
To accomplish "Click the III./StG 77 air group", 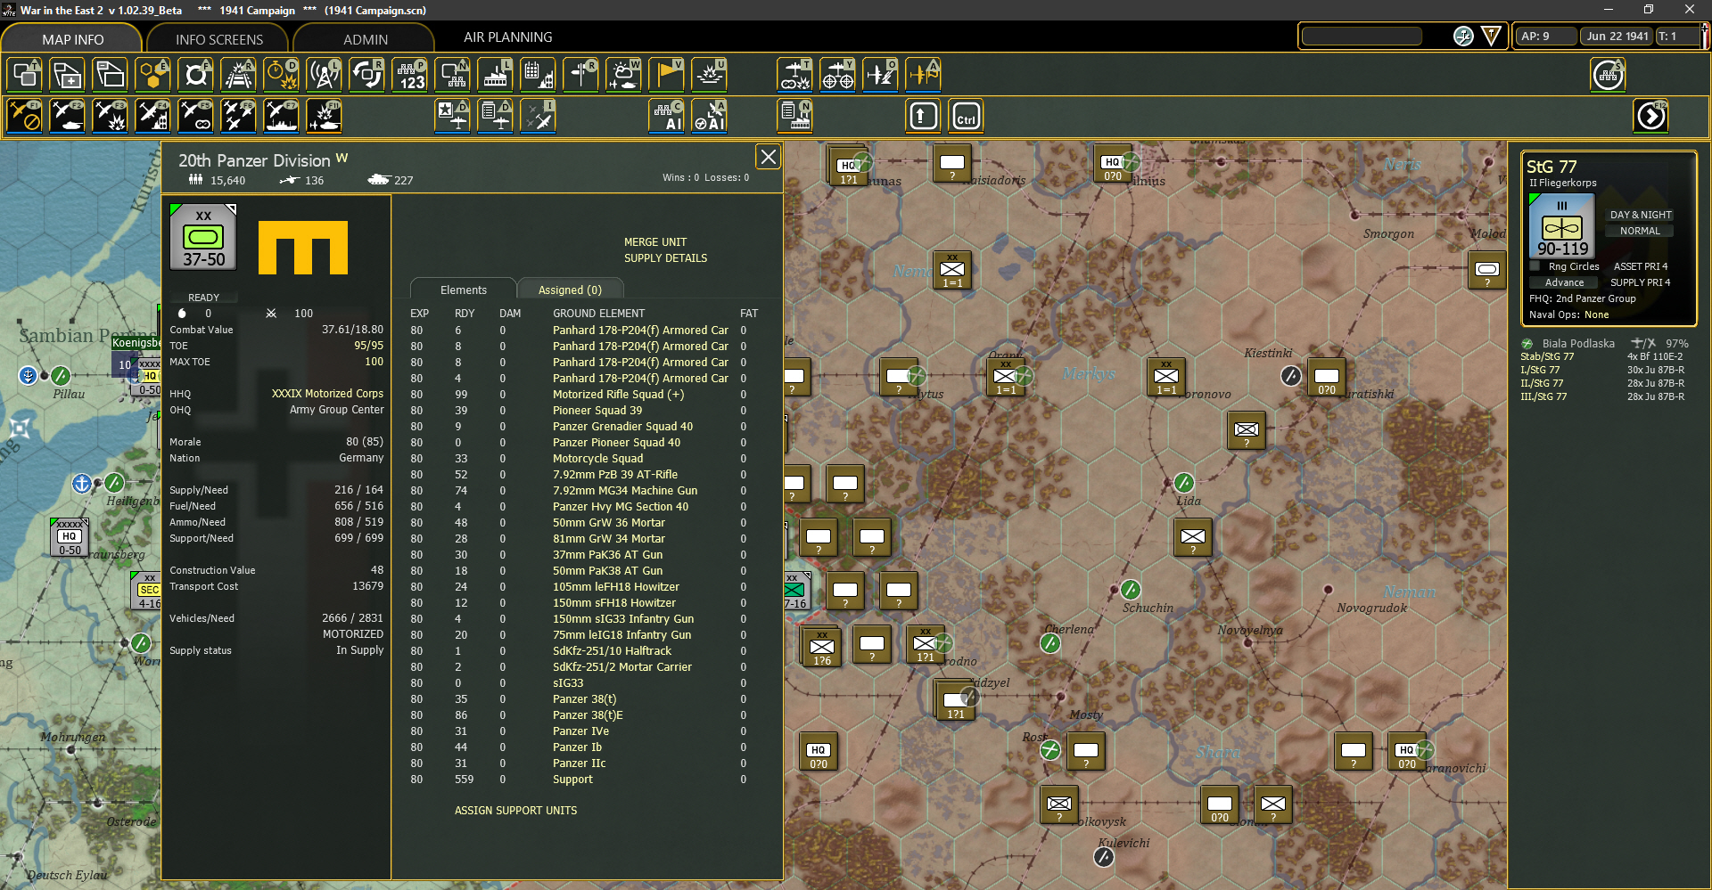I will 1543,396.
